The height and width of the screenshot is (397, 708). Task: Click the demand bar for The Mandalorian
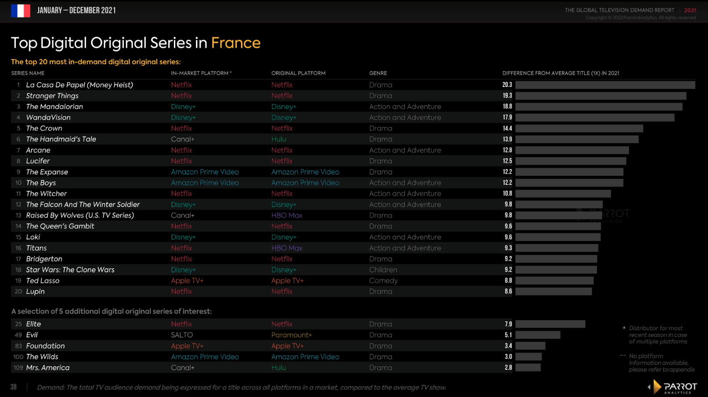pos(599,107)
